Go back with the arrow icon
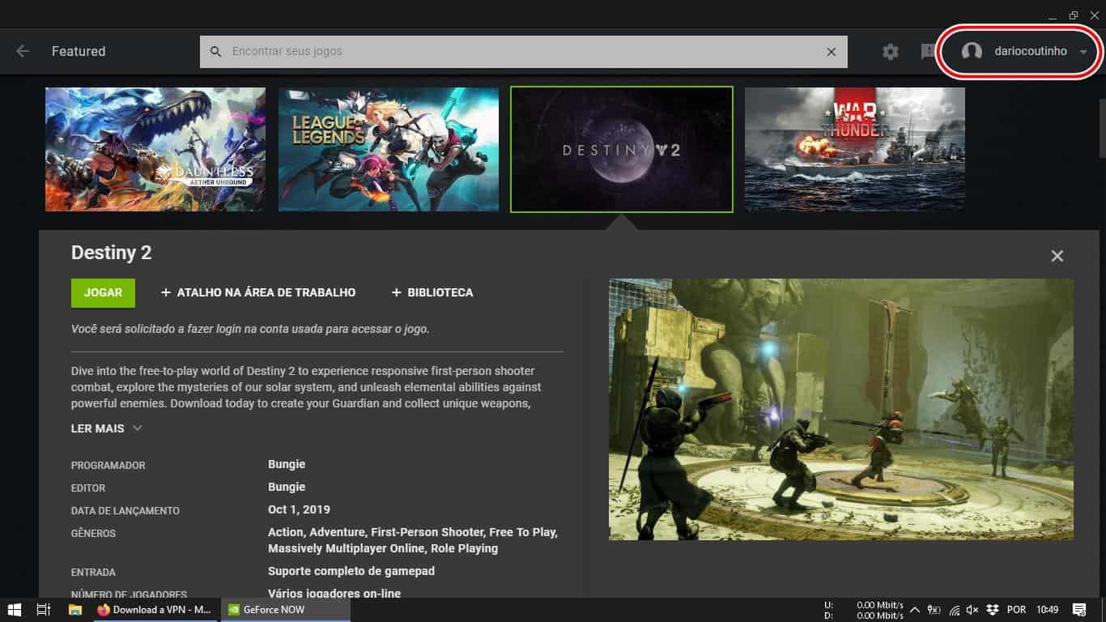Image resolution: width=1106 pixels, height=622 pixels. pyautogui.click(x=23, y=51)
